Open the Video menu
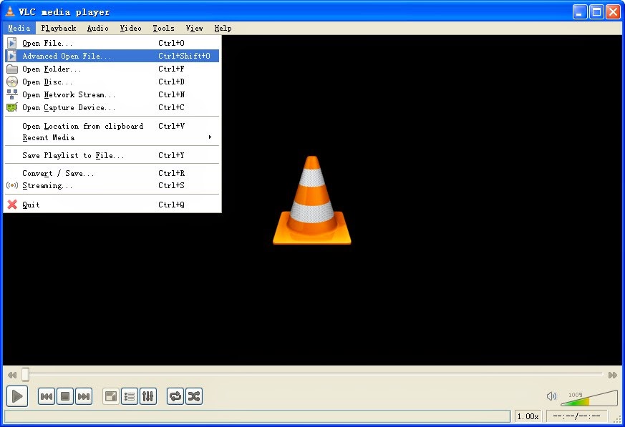625x427 pixels. pos(131,29)
